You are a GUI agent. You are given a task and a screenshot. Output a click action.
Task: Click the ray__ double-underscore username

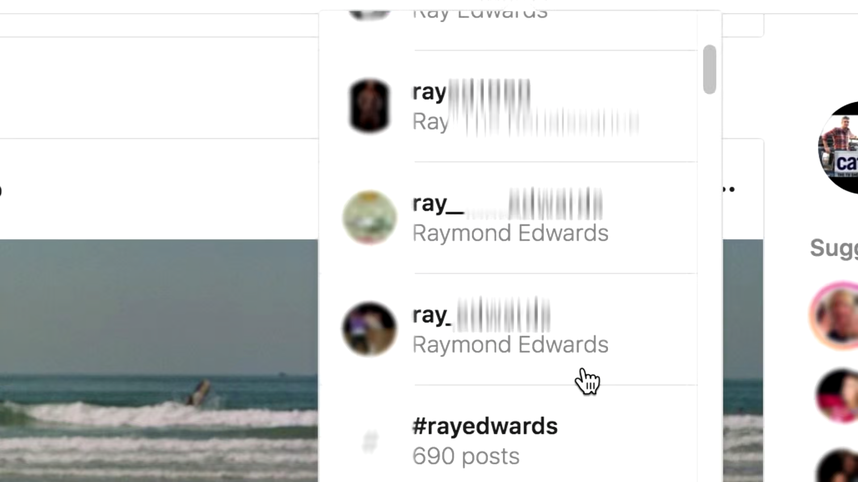[507, 204]
